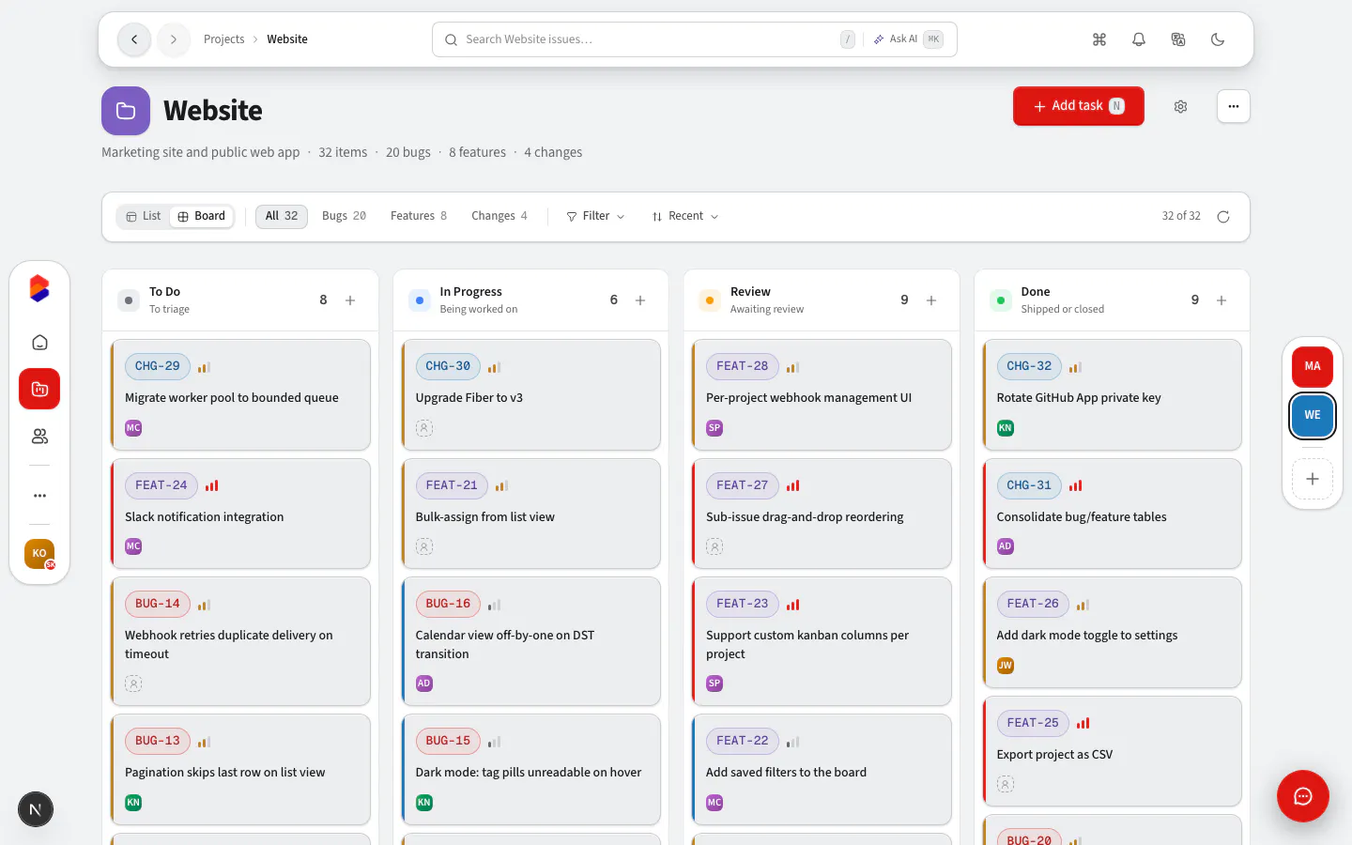
Task: Add a card to In Progress column
Action: 640,300
